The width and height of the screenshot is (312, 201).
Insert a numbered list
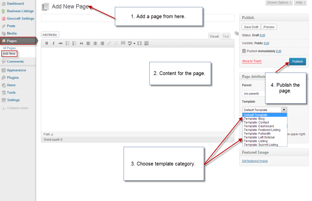click(x=75, y=43)
